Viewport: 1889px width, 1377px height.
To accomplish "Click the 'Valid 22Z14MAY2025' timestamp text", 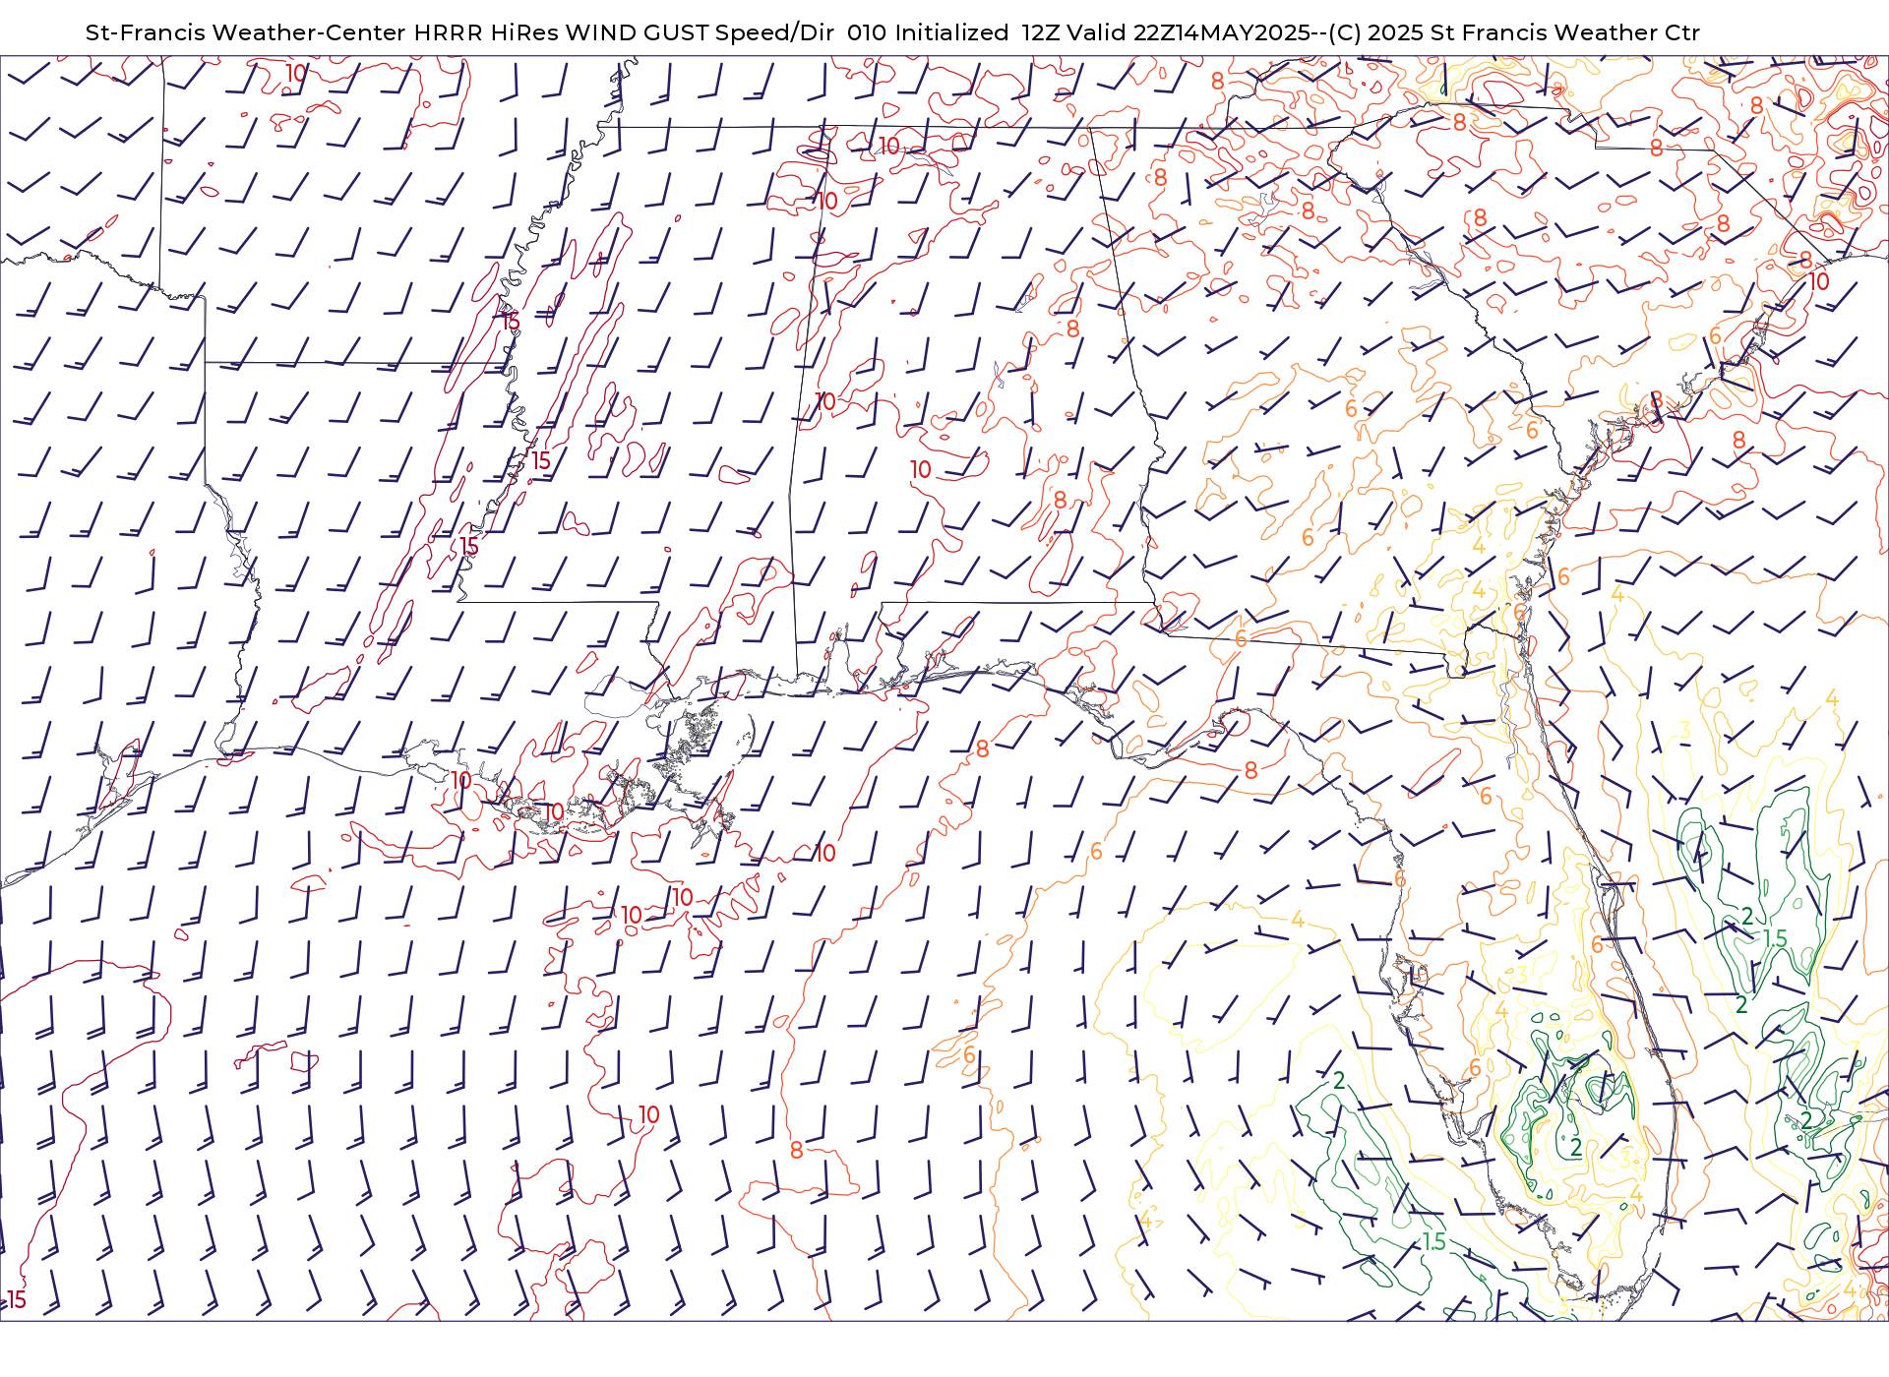I will click(1188, 32).
